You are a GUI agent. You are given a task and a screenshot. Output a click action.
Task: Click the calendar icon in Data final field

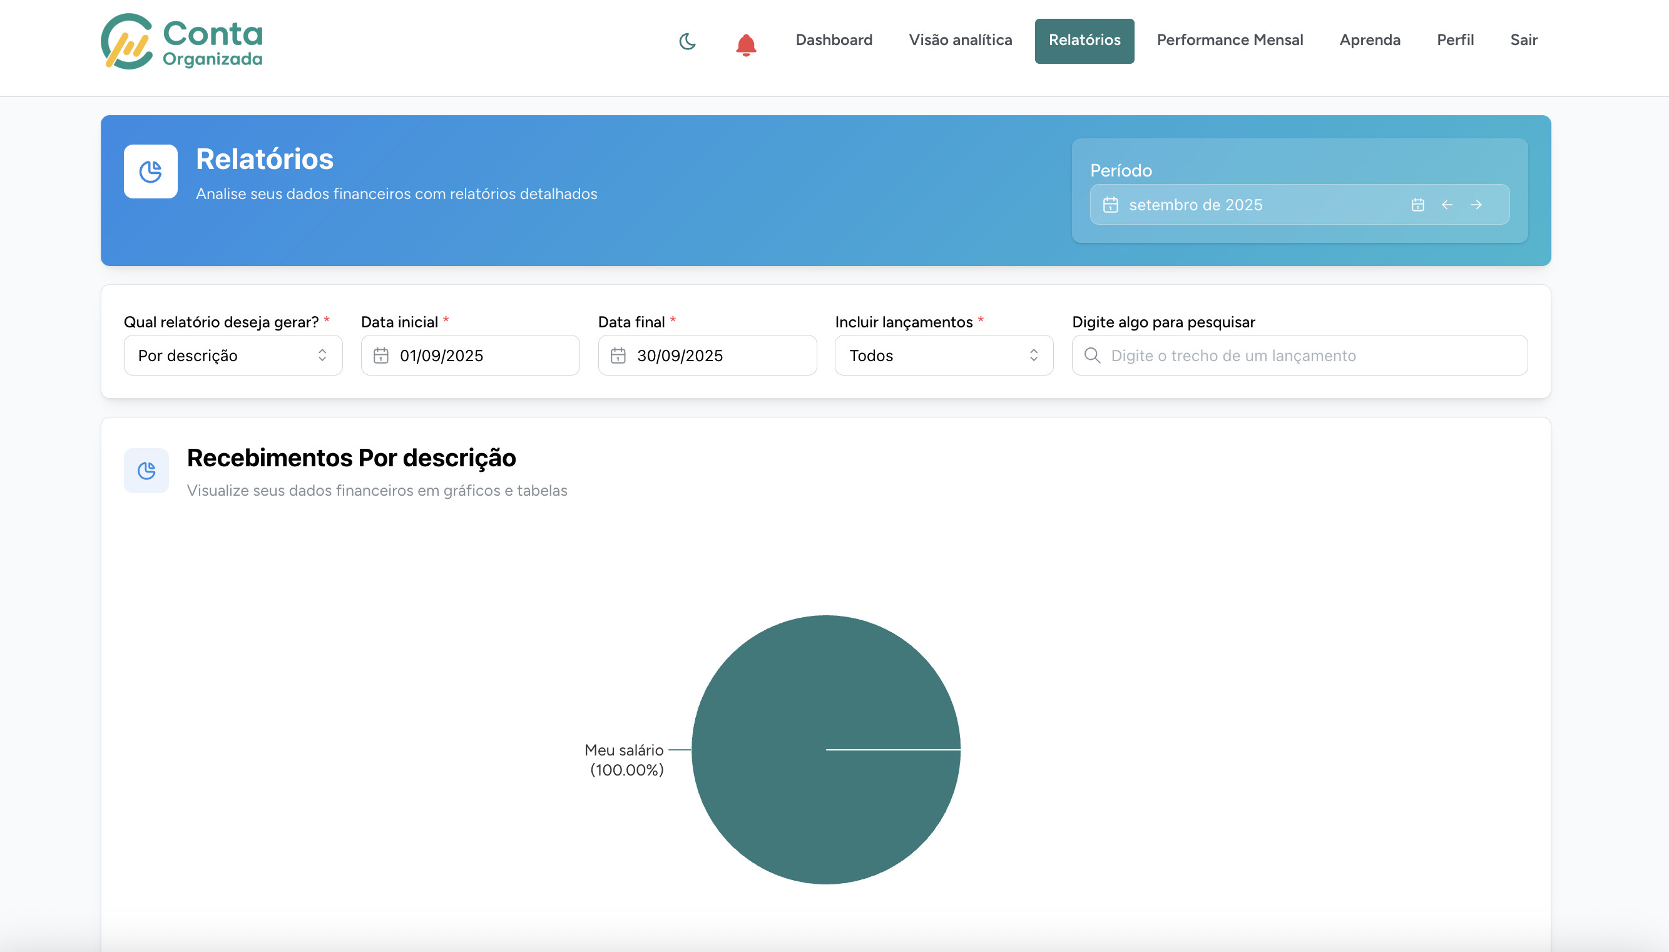point(618,356)
